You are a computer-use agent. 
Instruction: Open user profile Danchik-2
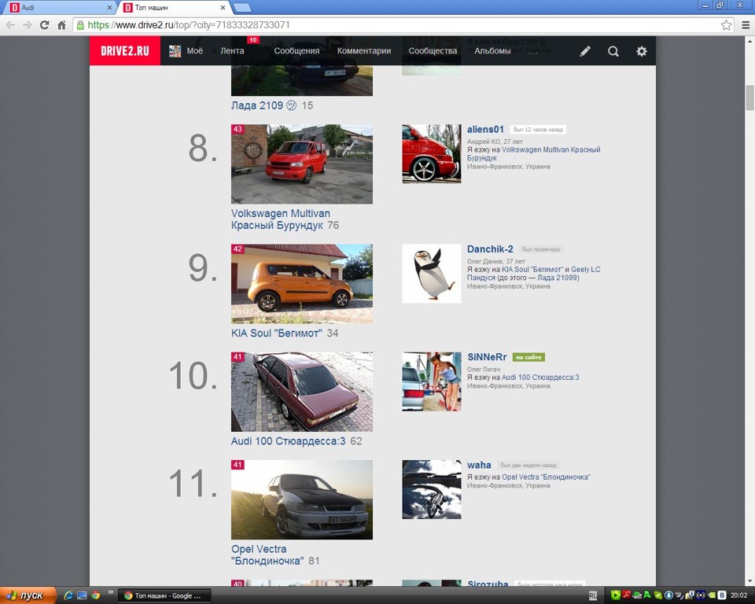coord(490,249)
